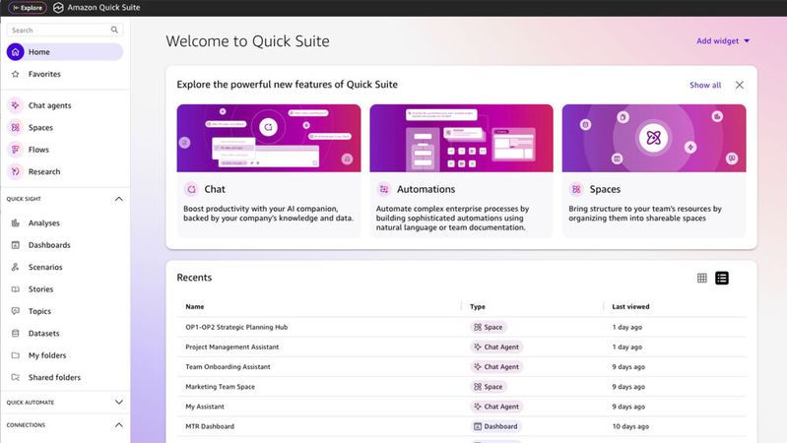Open Datasets icon in sidebar

click(x=15, y=333)
